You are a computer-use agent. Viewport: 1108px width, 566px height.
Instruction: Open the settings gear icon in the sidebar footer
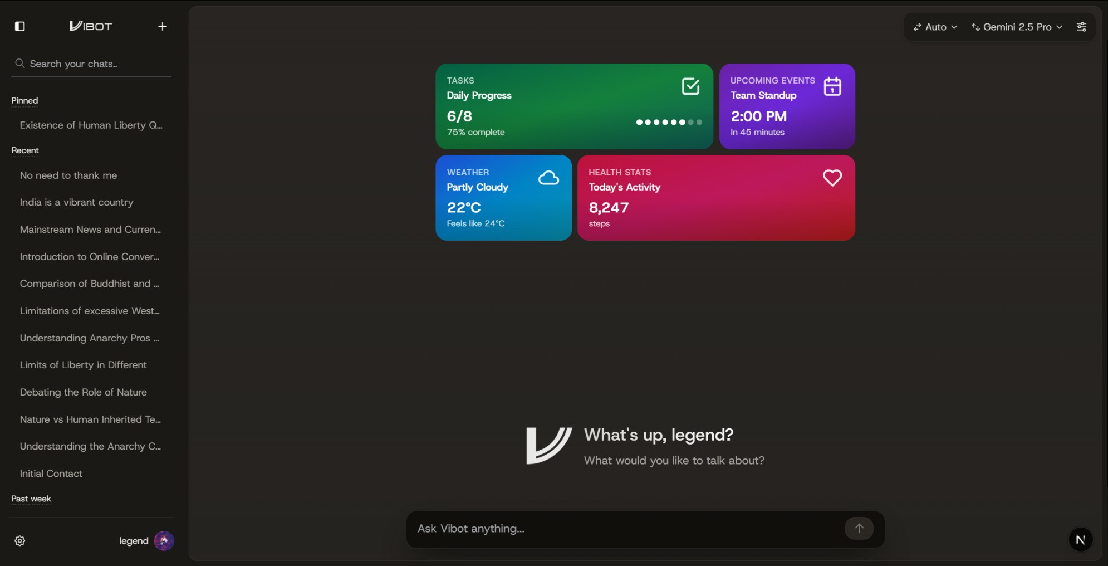point(20,541)
